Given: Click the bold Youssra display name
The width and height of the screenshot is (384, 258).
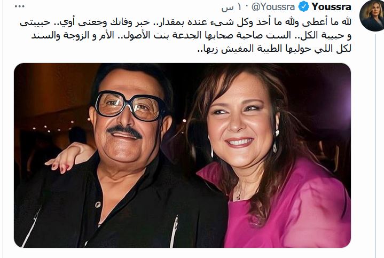Looking at the screenshot, I should pyautogui.click(x=331, y=7).
